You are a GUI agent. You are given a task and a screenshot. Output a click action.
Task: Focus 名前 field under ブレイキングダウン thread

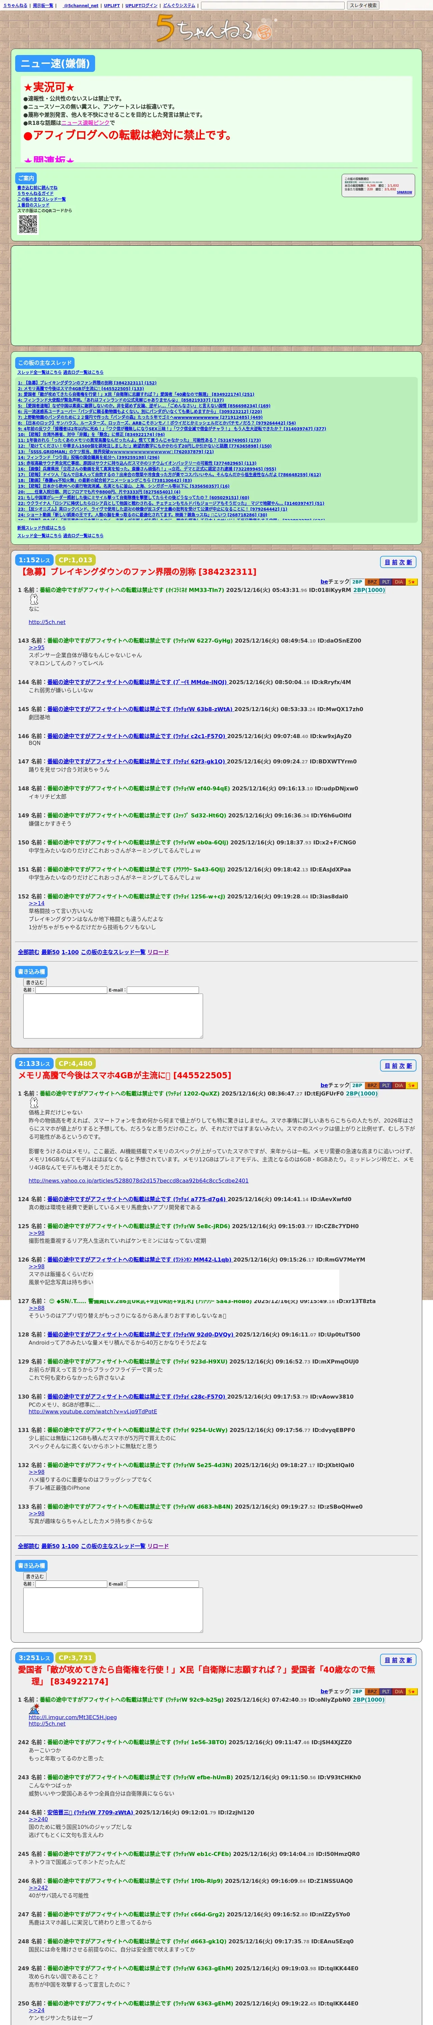[x=71, y=991]
